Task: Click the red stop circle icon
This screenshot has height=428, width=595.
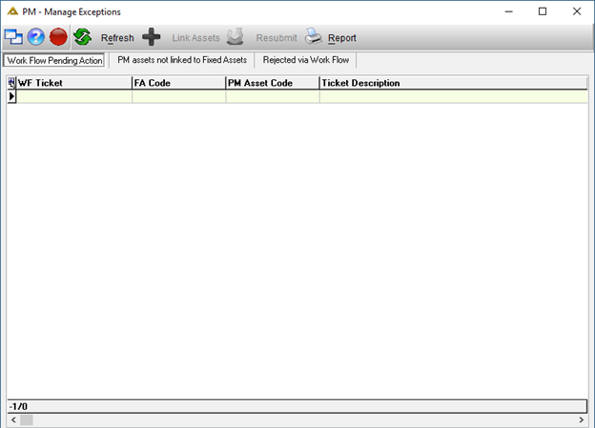Action: [58, 37]
